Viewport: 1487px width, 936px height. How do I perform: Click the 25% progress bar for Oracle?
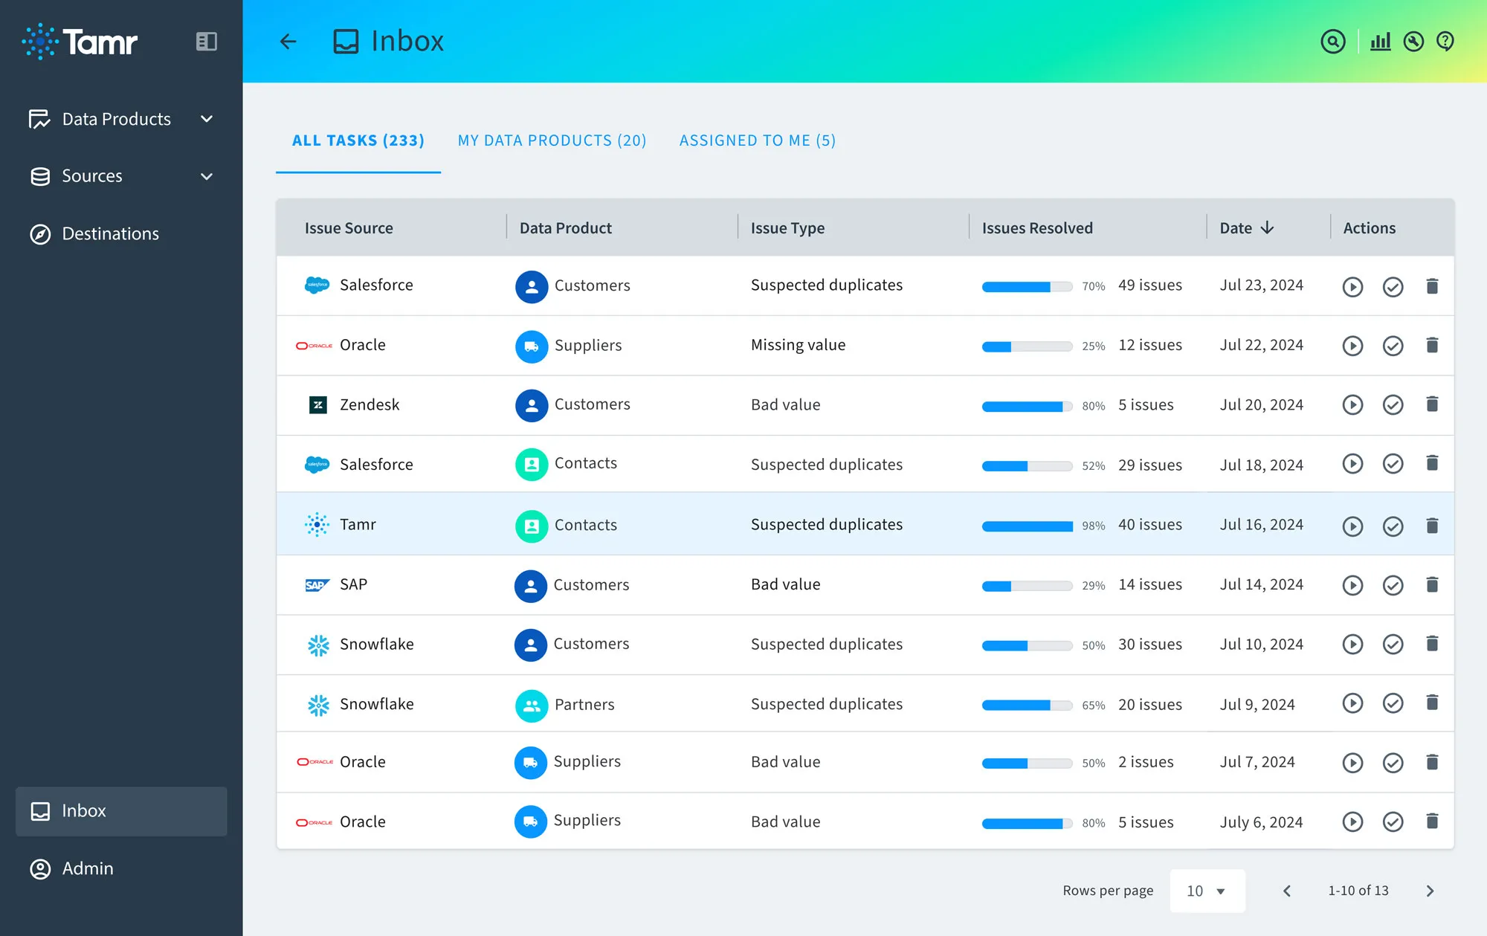(x=1027, y=346)
